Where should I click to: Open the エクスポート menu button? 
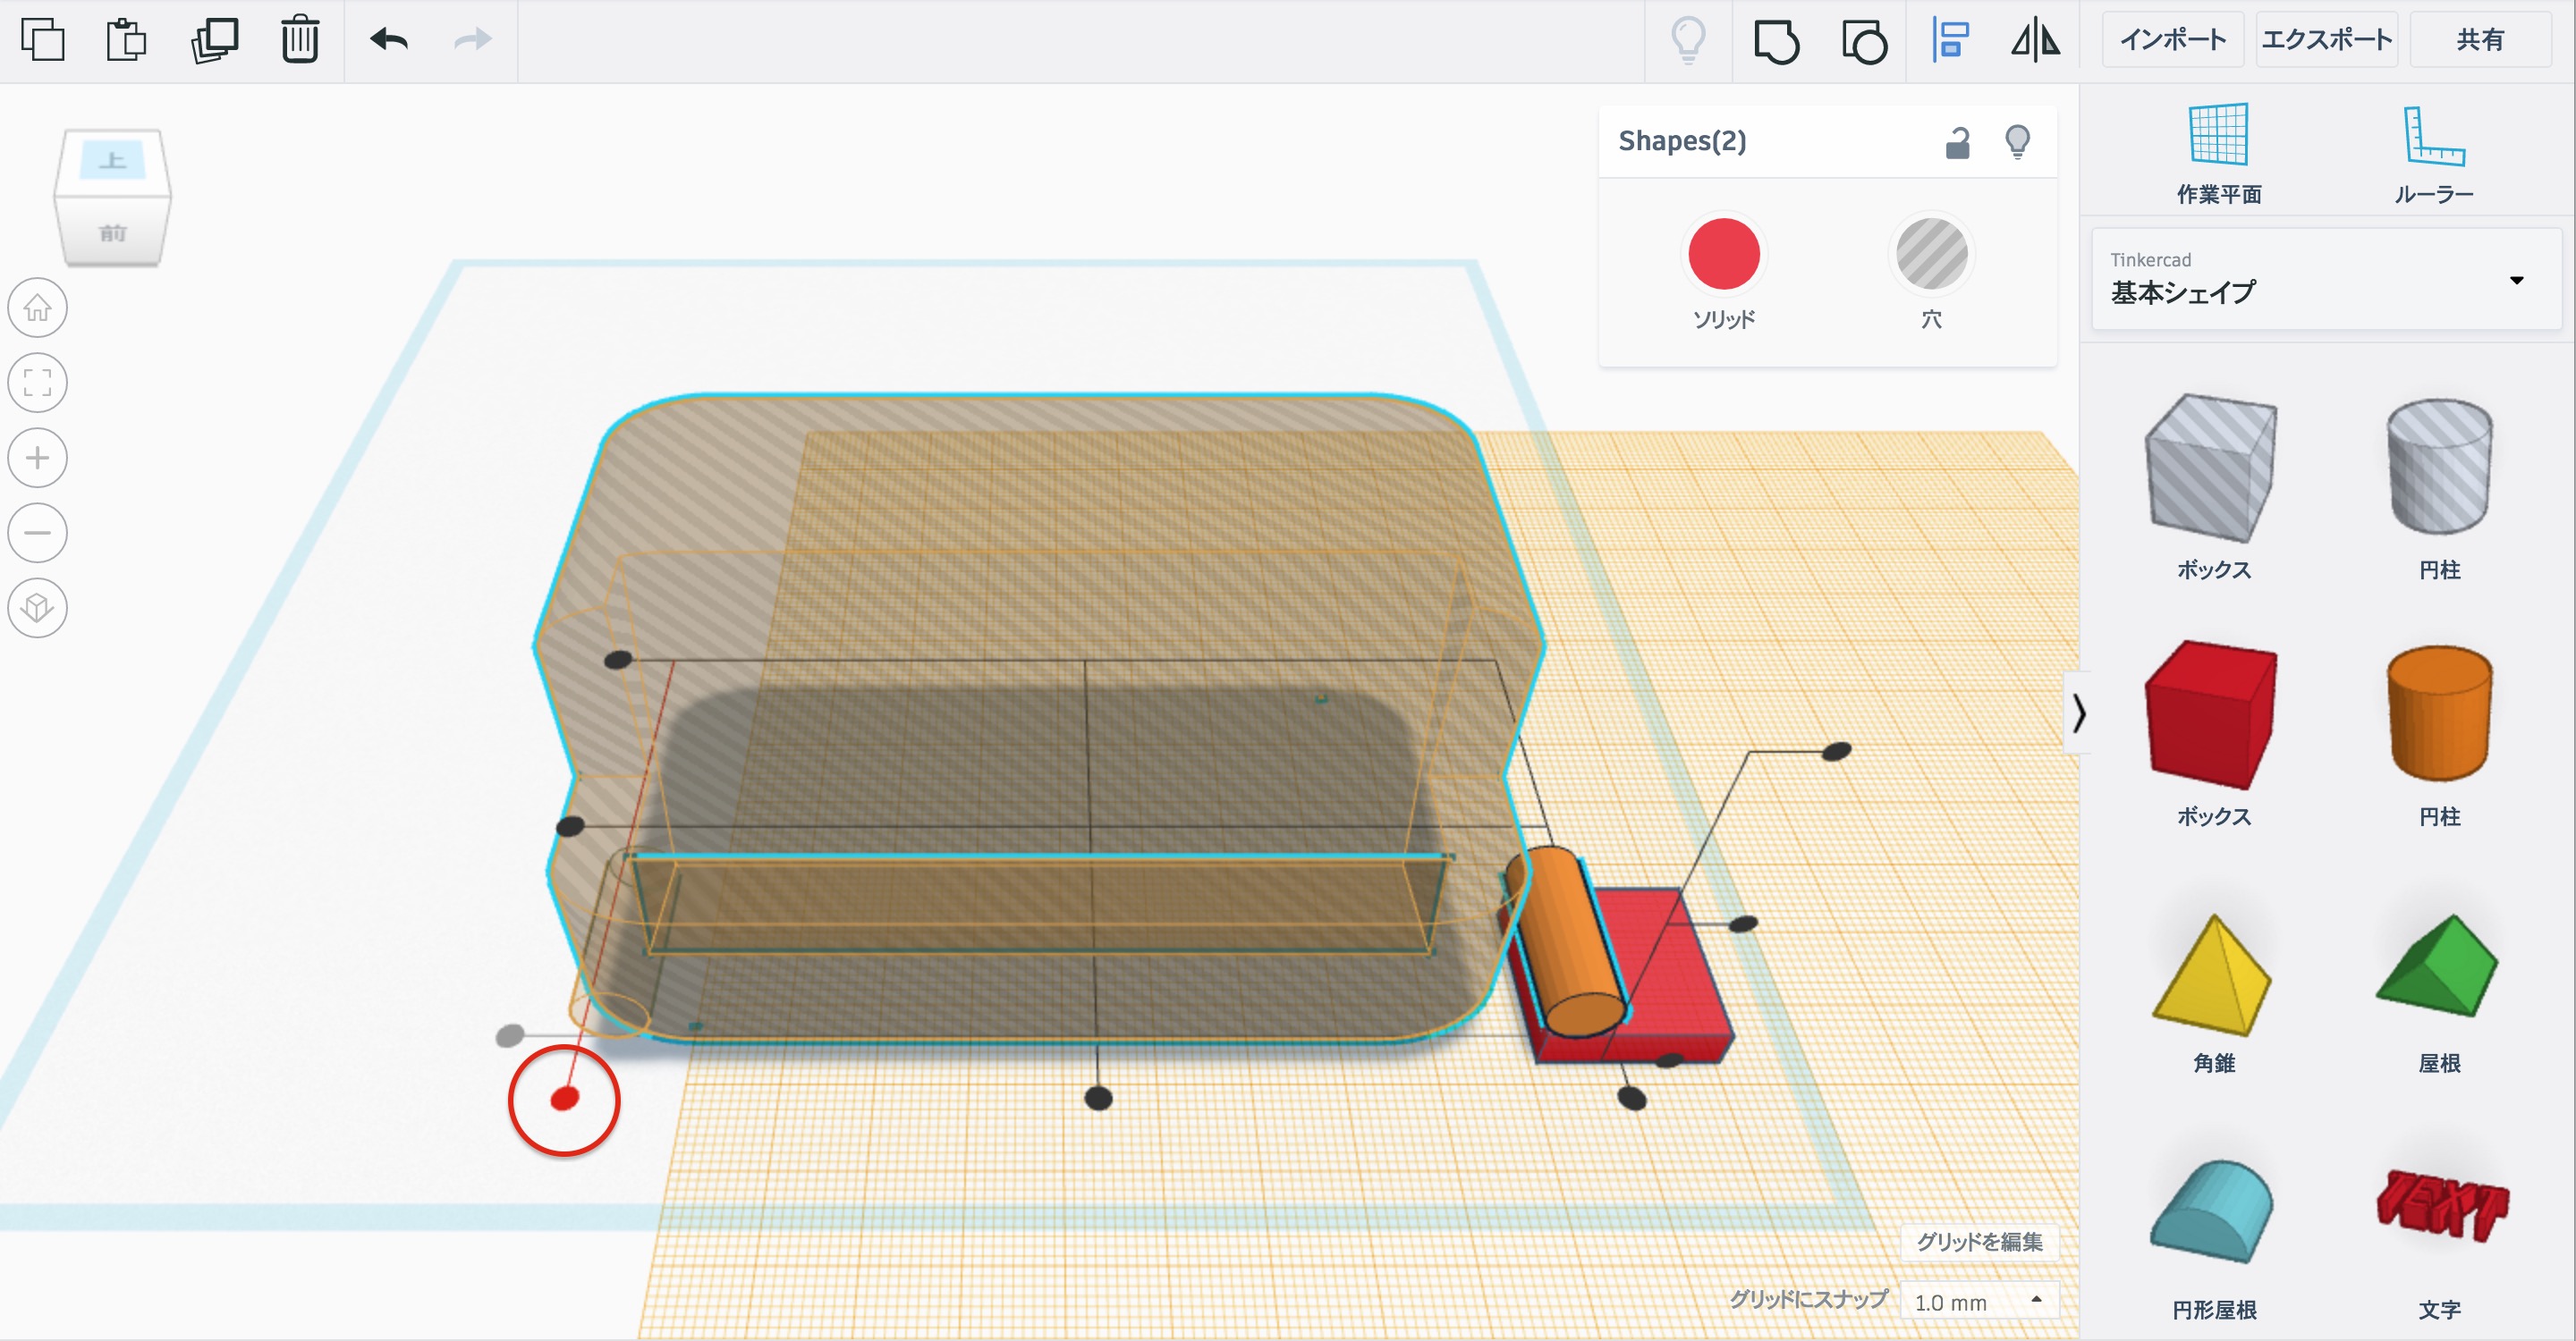click(2326, 40)
